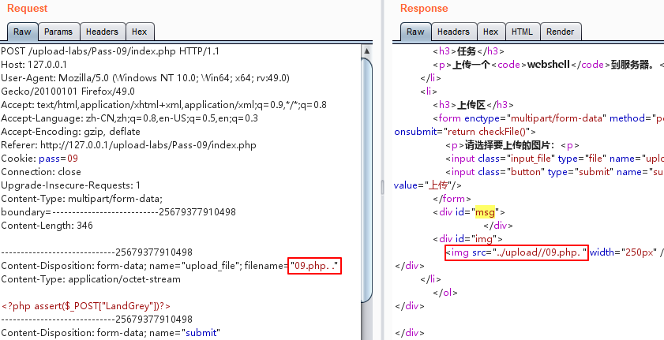Click the input class="input_file" line
664x340 pixels.
click(555, 159)
